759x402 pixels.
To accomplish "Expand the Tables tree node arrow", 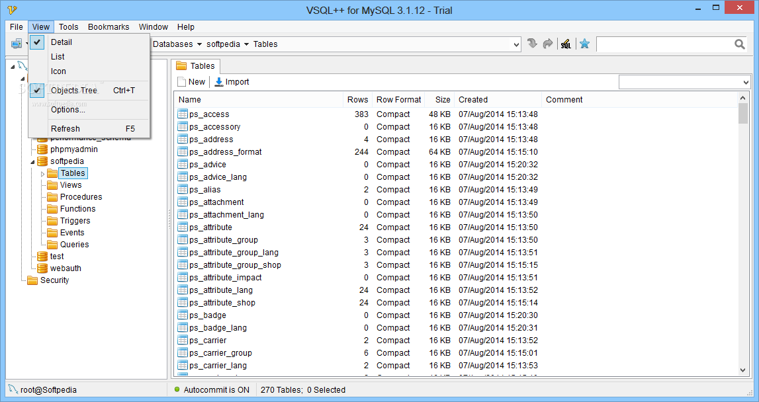I will pyautogui.click(x=42, y=174).
